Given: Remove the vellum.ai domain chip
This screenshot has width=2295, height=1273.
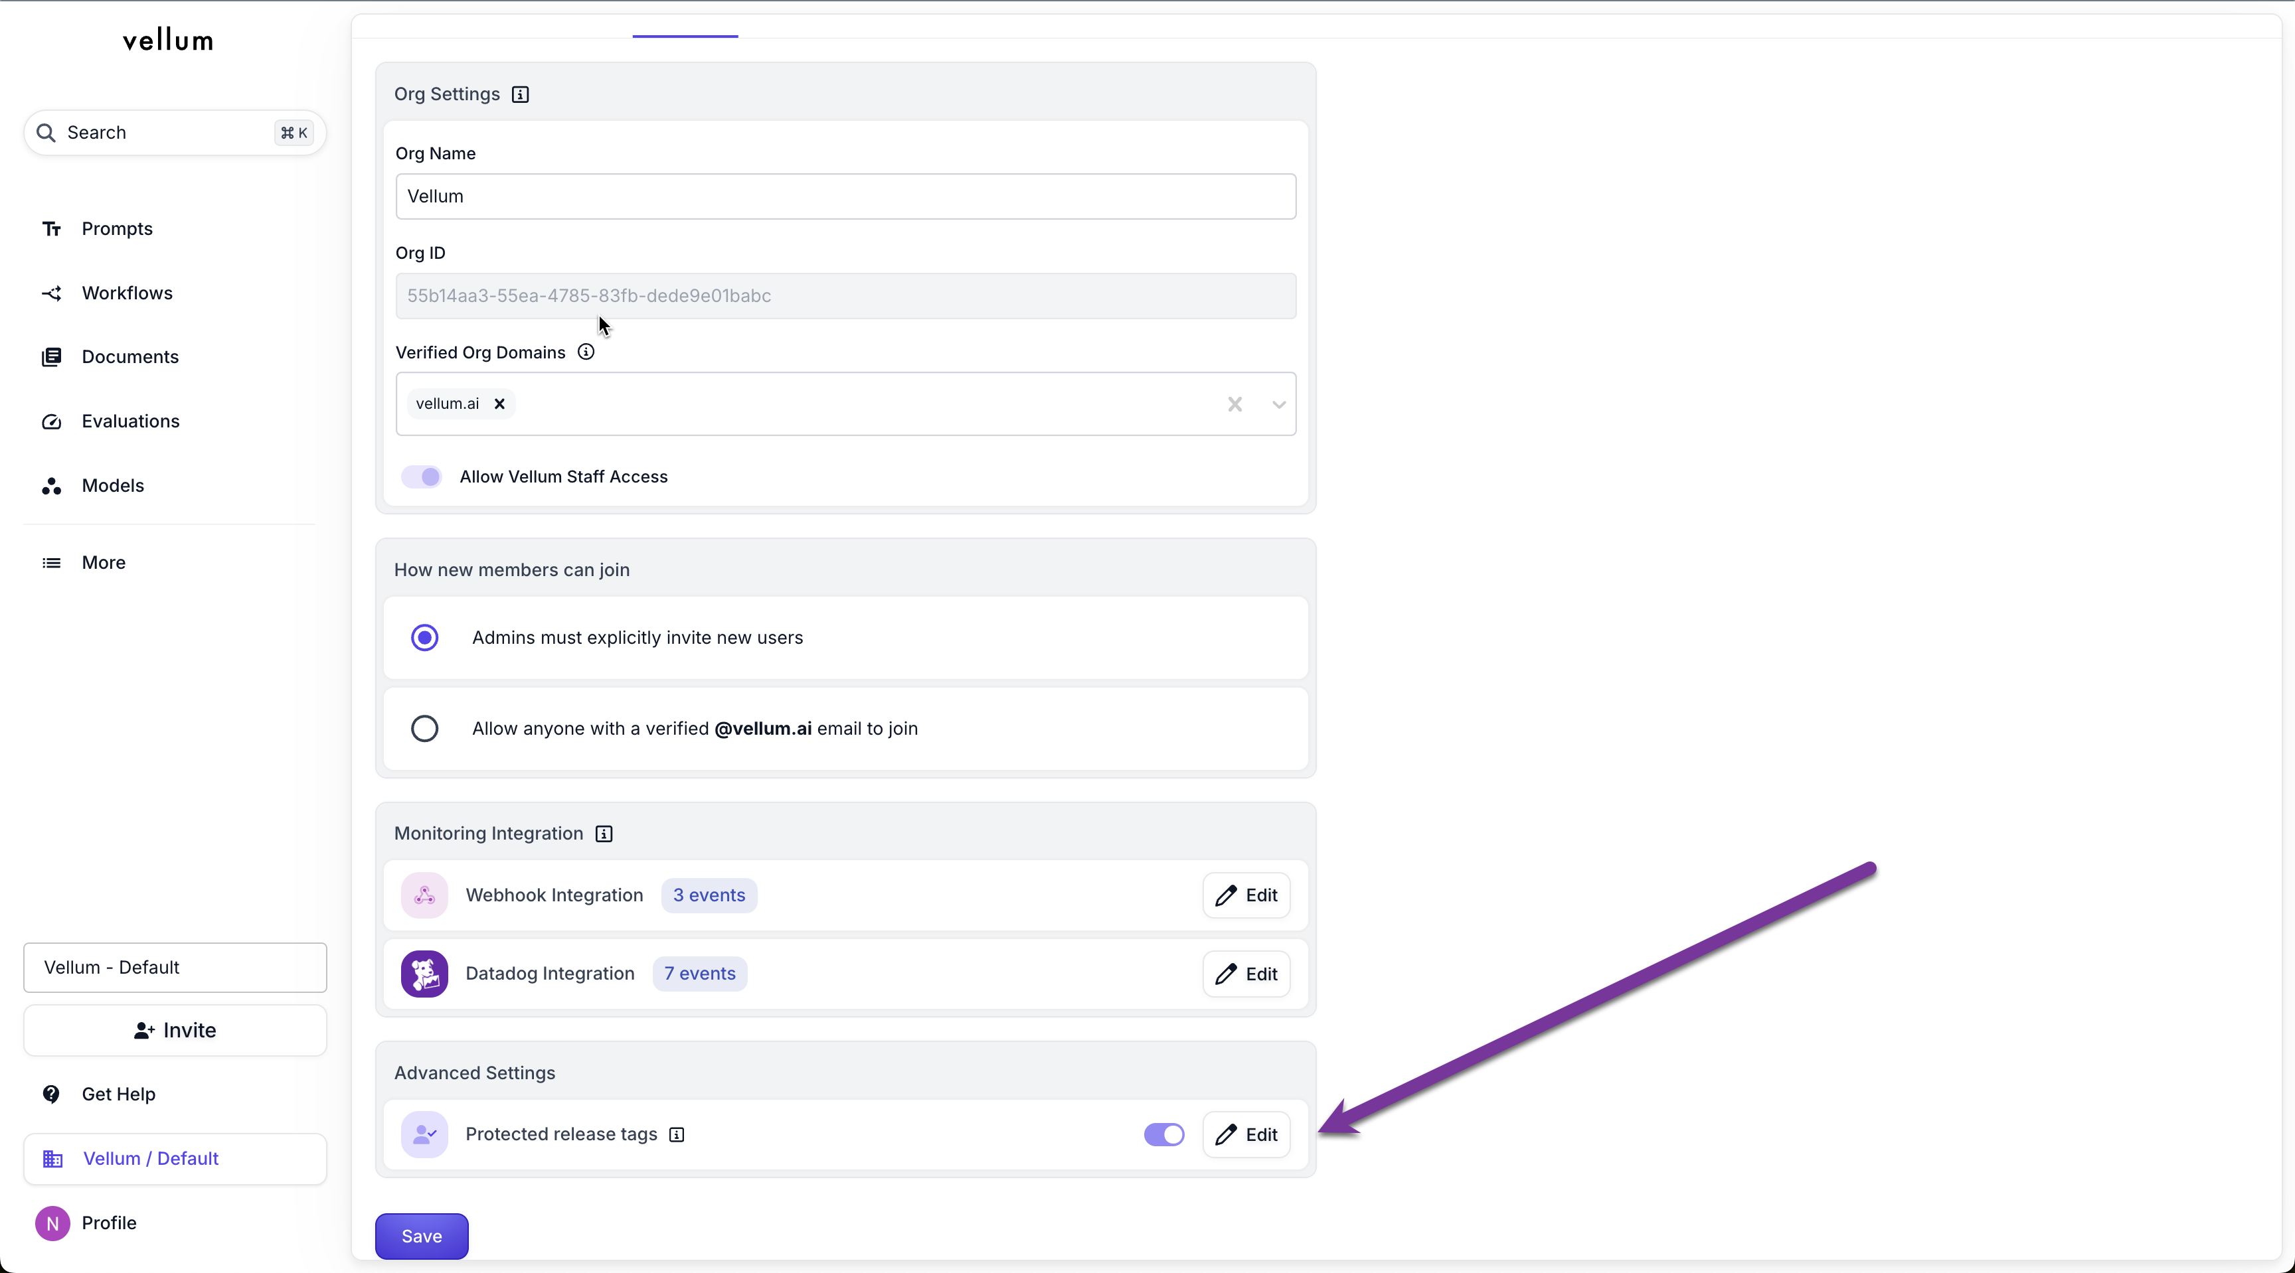Looking at the screenshot, I should click(500, 404).
